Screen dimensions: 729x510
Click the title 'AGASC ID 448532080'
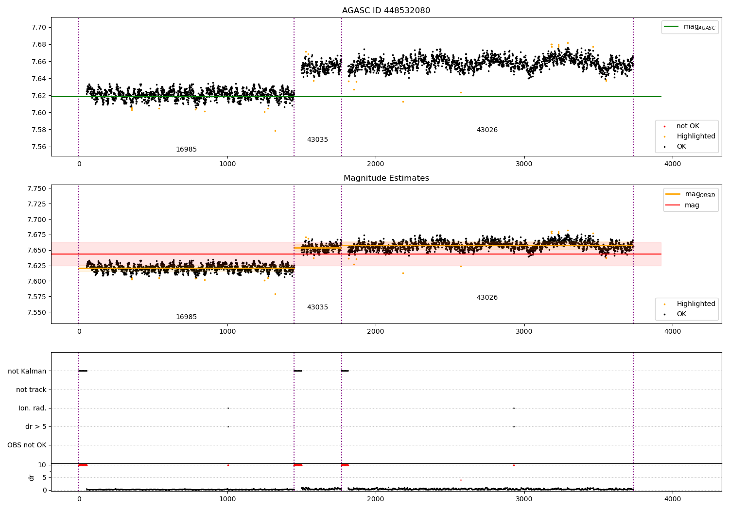386,11
